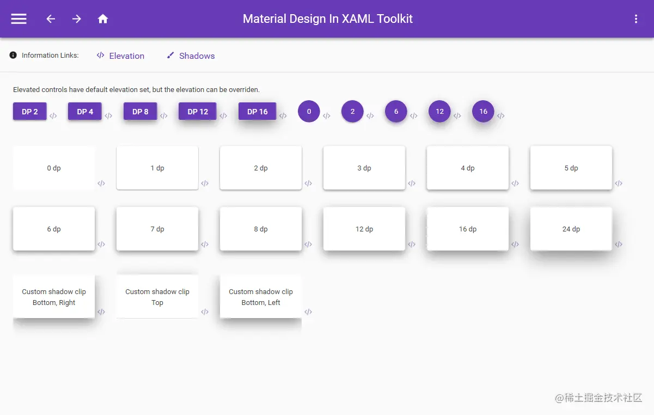The width and height of the screenshot is (654, 415).
Task: Show code for the 16 dp card
Action: [x=515, y=245]
